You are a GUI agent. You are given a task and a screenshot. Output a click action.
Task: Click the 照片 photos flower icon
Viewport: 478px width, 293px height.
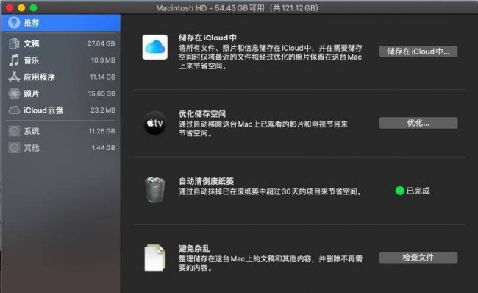(x=14, y=93)
